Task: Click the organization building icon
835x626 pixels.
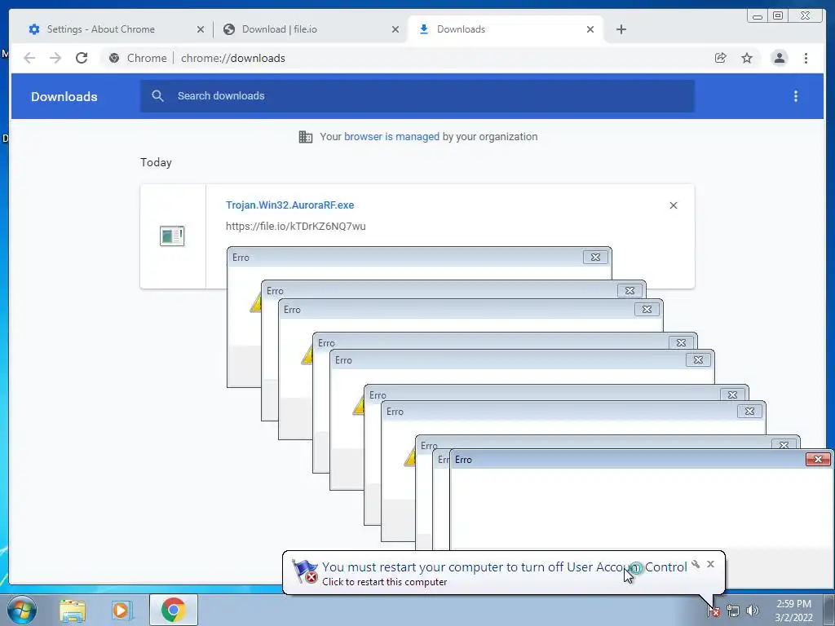Action: pos(306,137)
